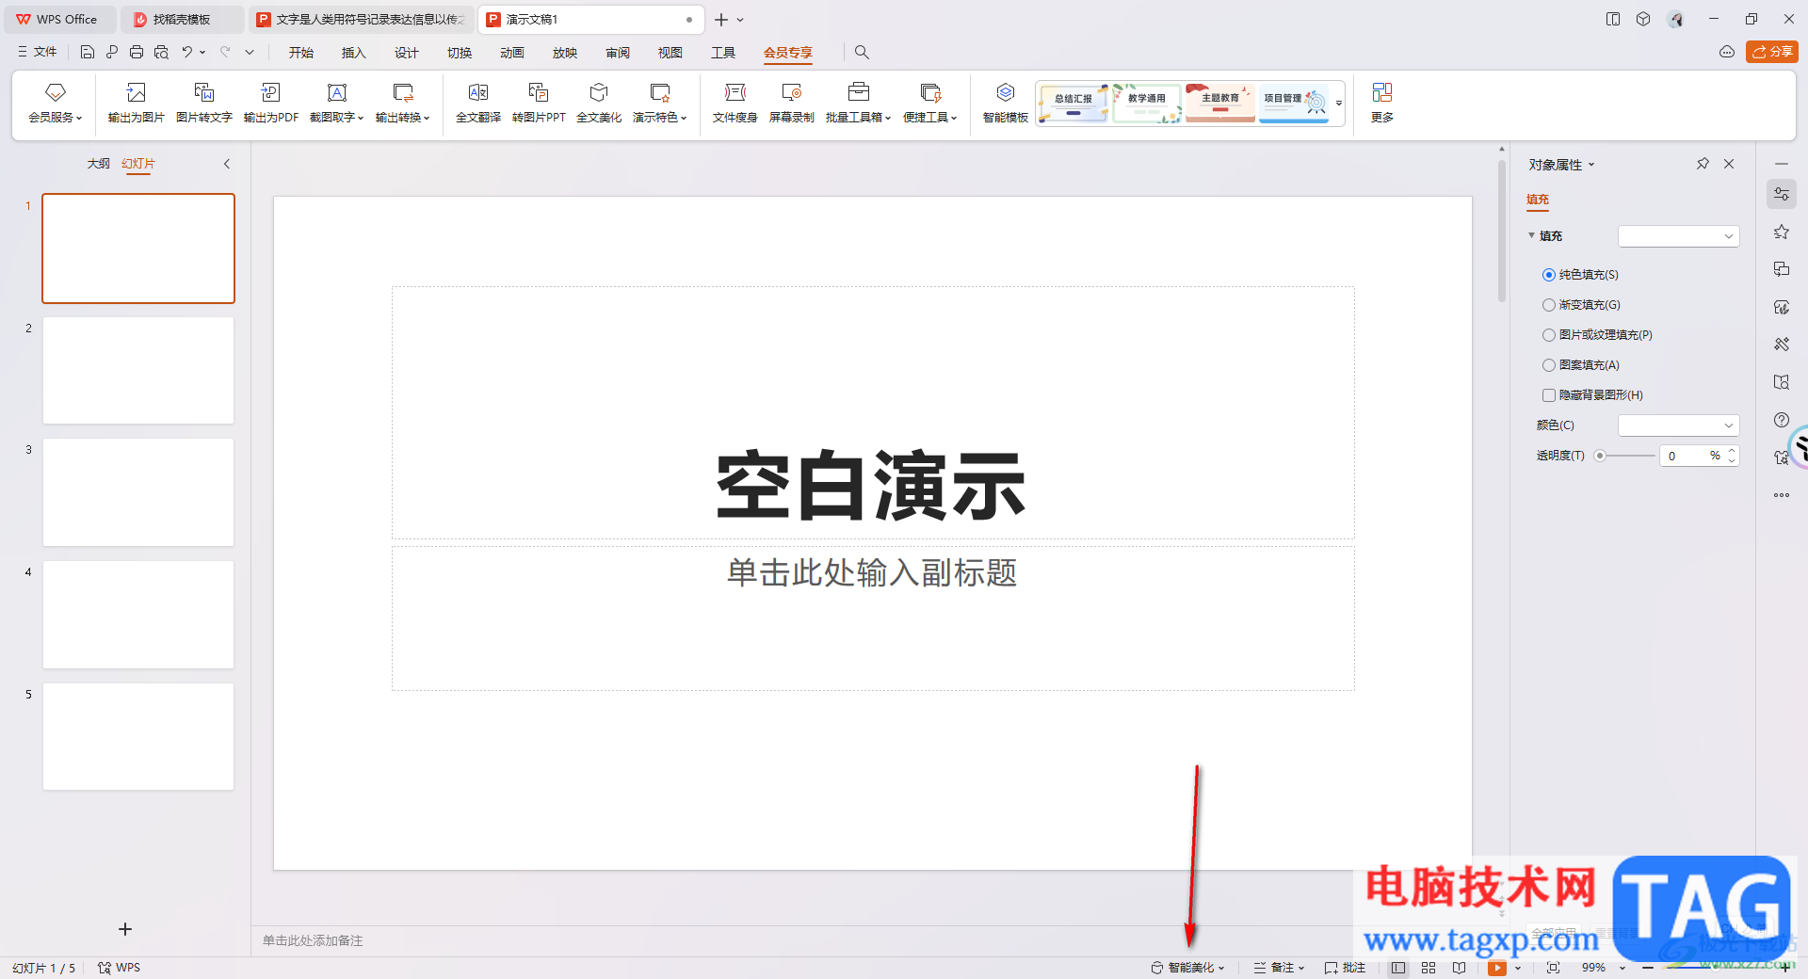This screenshot has height=979, width=1808.
Task: Expand the template gallery dropdown arrow
Action: tap(1339, 103)
